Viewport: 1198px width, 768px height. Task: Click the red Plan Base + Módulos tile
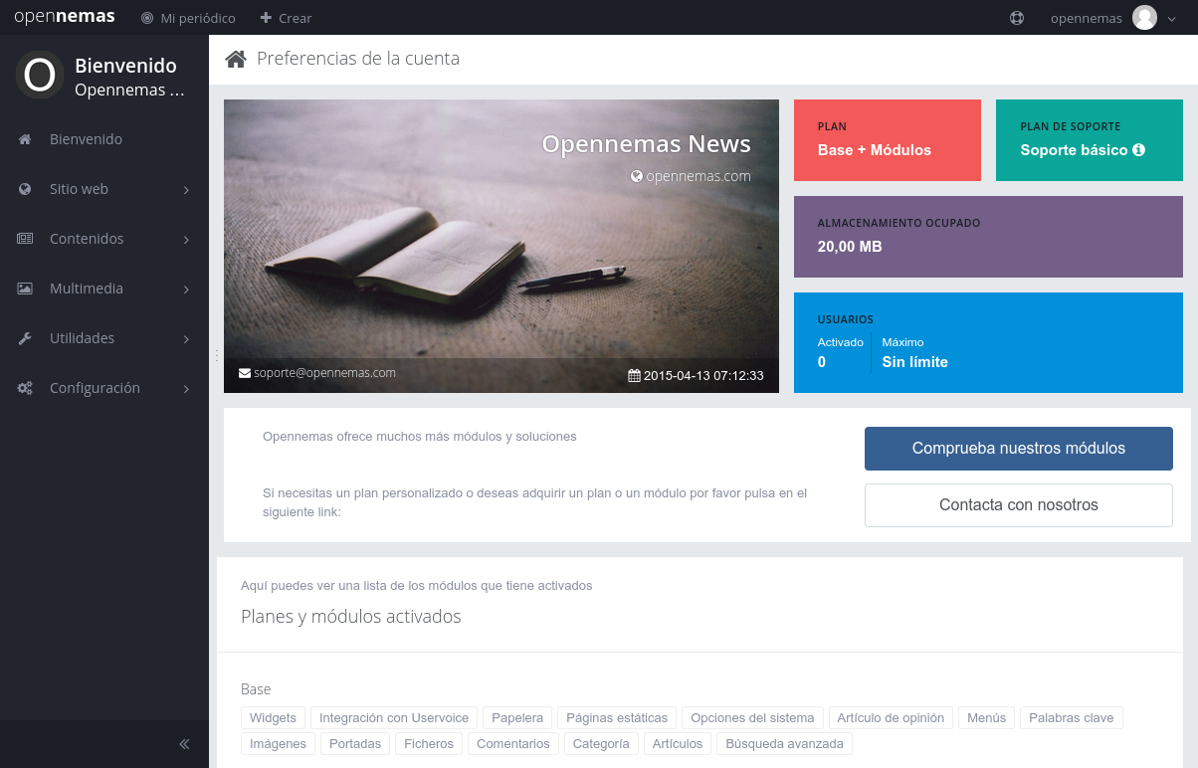(x=887, y=140)
